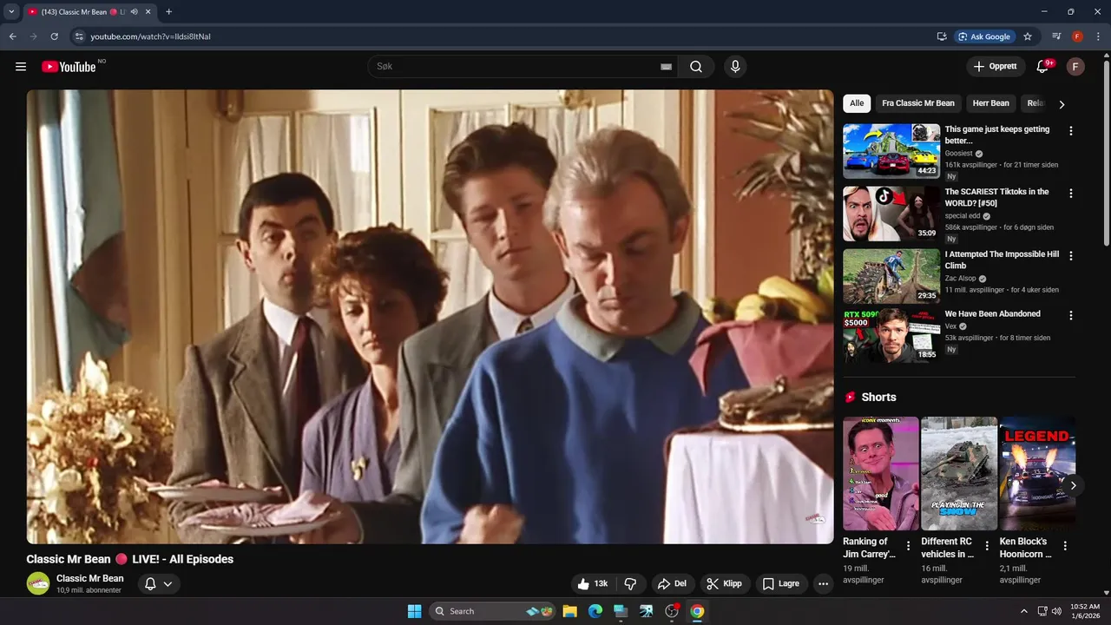Select the 'Herr Bean' filter chip
1111x625 pixels.
pyautogui.click(x=991, y=103)
